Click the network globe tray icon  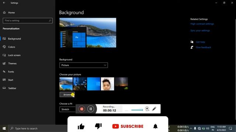click(x=199, y=128)
